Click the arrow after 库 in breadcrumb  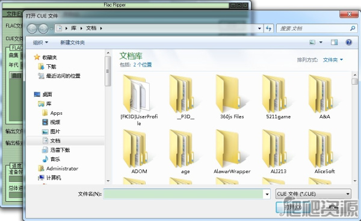click(x=81, y=28)
